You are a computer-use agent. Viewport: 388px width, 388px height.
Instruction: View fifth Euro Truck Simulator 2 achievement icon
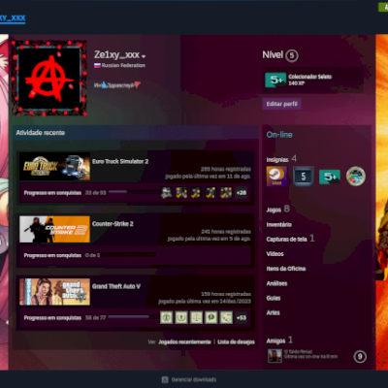(x=226, y=193)
